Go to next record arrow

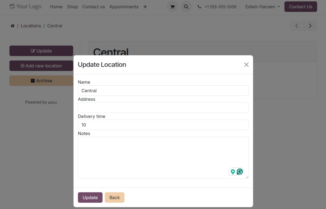pyautogui.click(x=310, y=26)
